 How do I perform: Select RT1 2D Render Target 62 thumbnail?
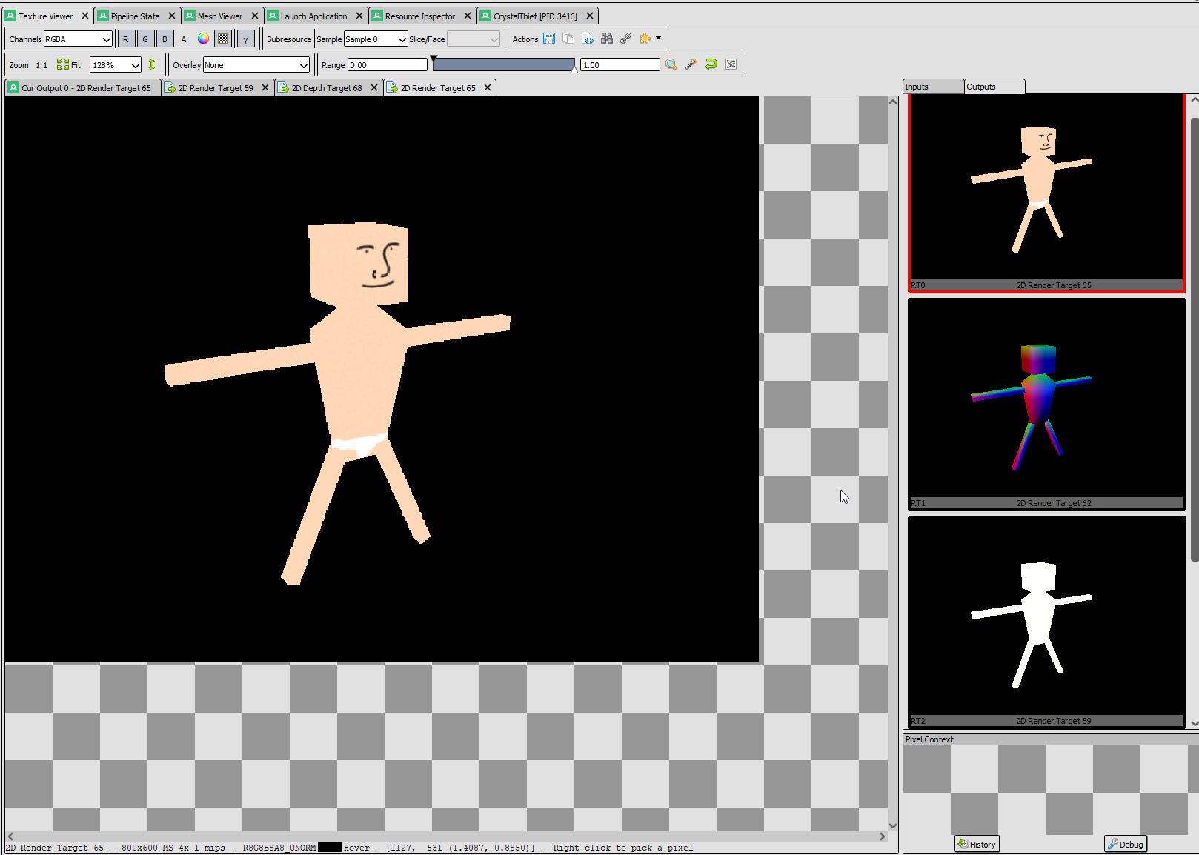coord(1046,405)
